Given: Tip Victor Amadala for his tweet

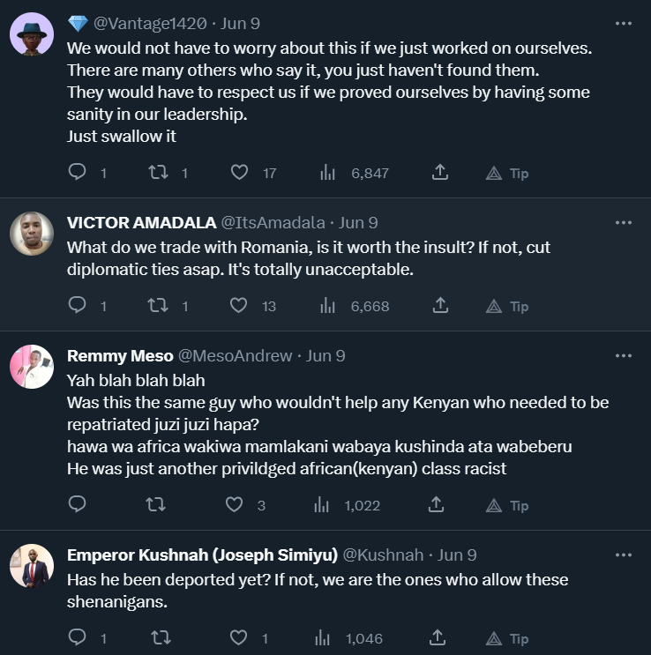Looking at the screenshot, I should (508, 306).
